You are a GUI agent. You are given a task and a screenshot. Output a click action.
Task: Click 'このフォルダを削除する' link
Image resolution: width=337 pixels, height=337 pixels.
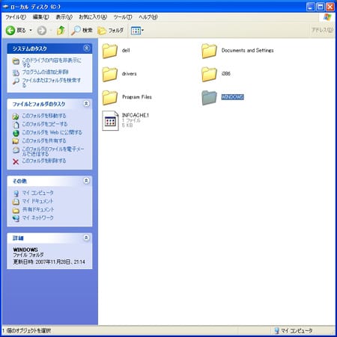coord(44,161)
